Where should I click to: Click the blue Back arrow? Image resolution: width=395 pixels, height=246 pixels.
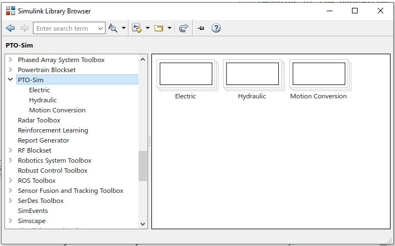click(10, 28)
